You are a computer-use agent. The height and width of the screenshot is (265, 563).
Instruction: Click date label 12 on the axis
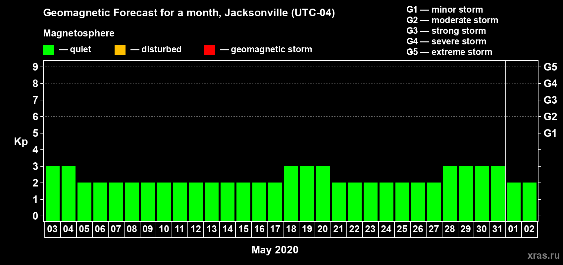pos(195,229)
